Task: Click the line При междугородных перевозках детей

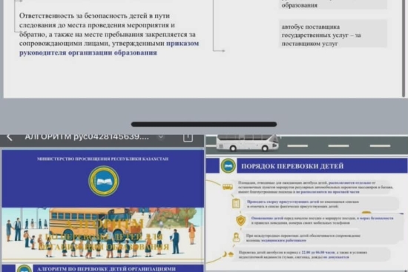Action: [x=303, y=238]
